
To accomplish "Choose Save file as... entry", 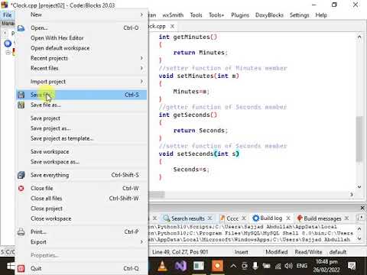I will click(81, 105).
